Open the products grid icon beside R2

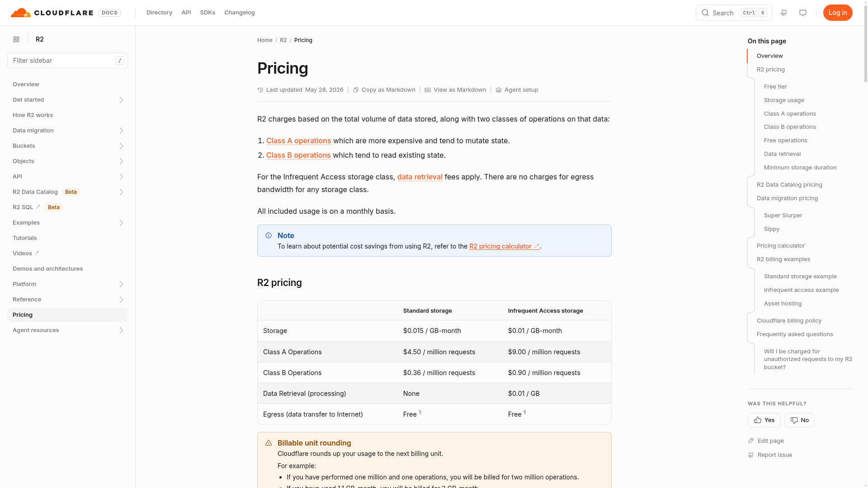click(16, 39)
